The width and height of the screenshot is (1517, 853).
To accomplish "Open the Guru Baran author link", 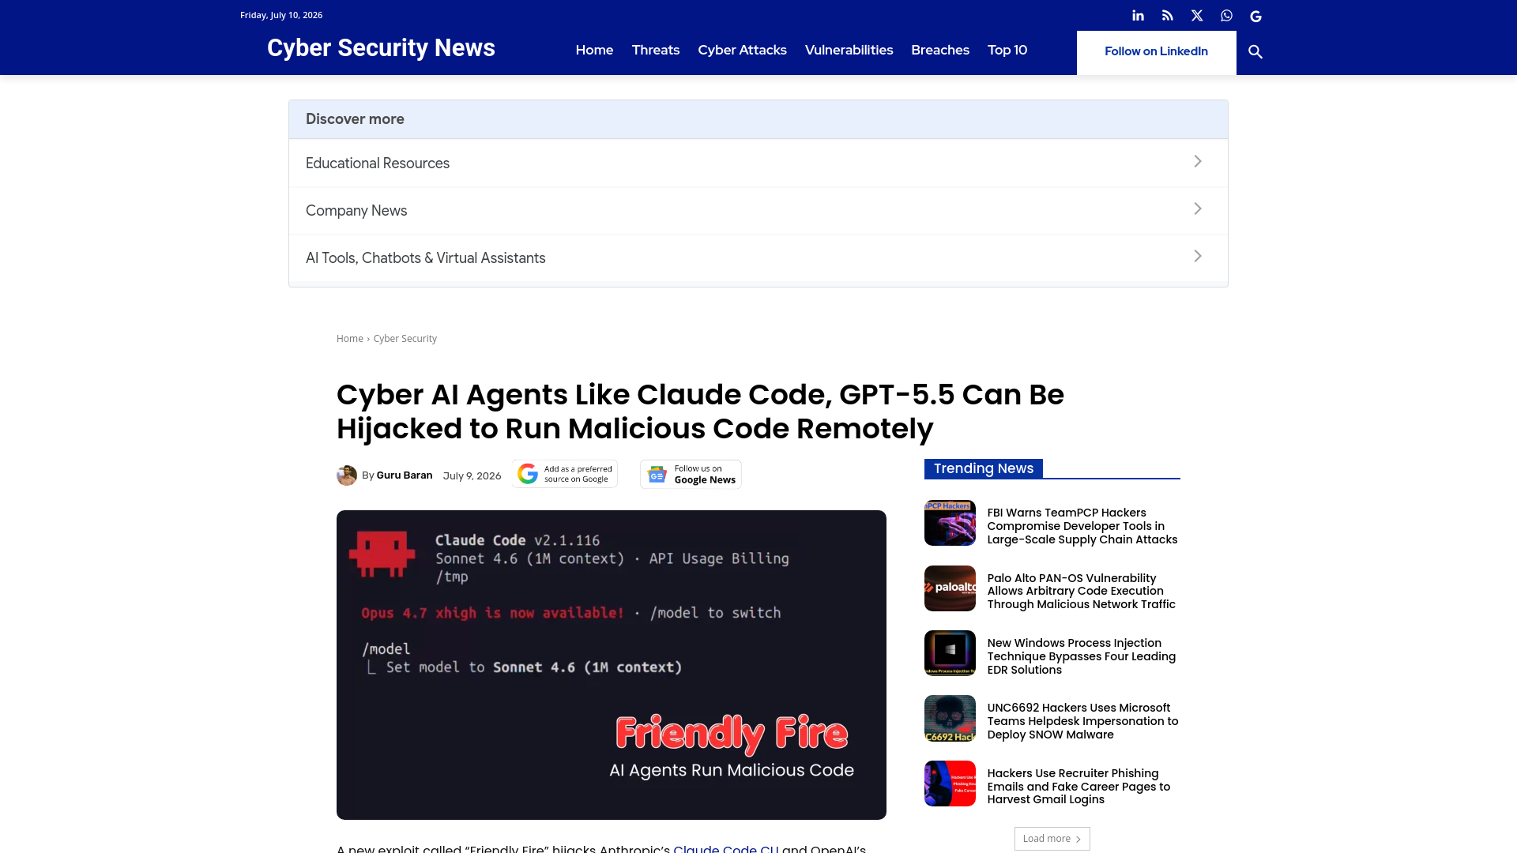I will coord(405,475).
